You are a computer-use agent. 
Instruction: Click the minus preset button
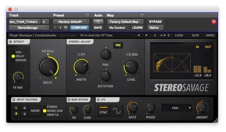(x=55, y=28)
